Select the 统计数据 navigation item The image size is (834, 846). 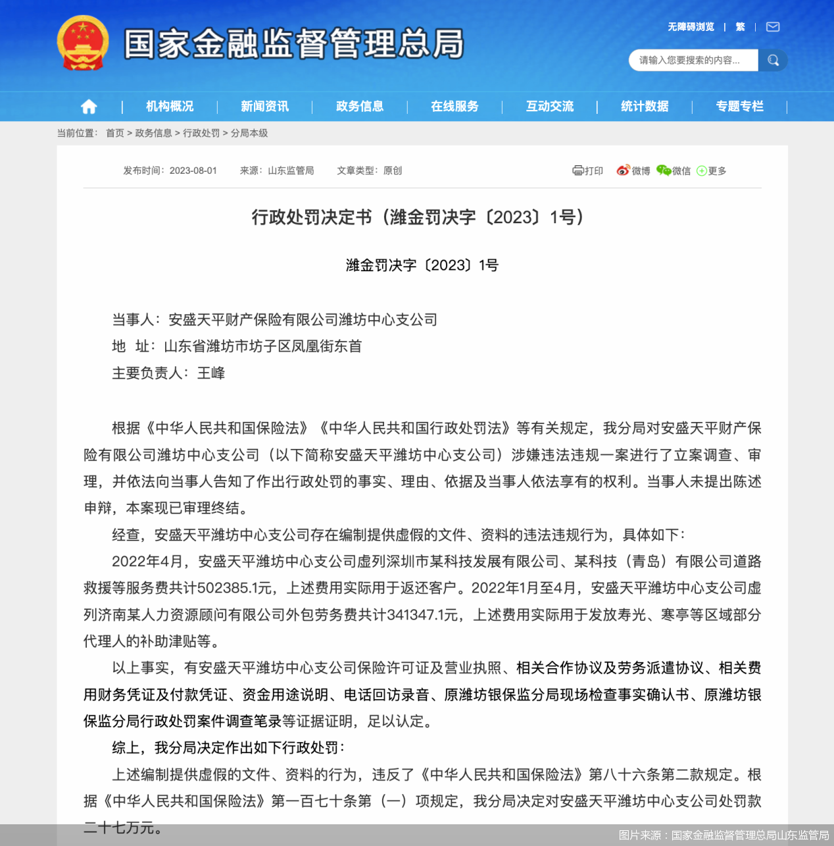(645, 106)
